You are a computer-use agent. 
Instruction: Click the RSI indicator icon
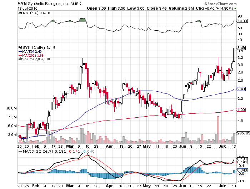[20, 13]
